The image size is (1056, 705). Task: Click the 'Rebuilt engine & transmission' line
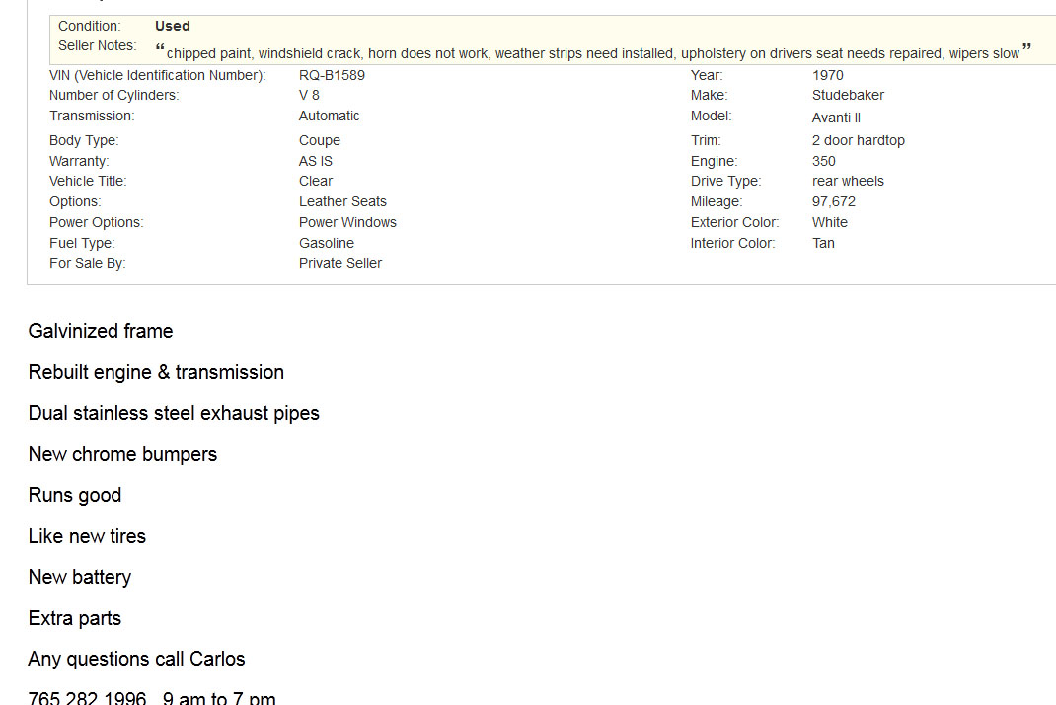(156, 372)
